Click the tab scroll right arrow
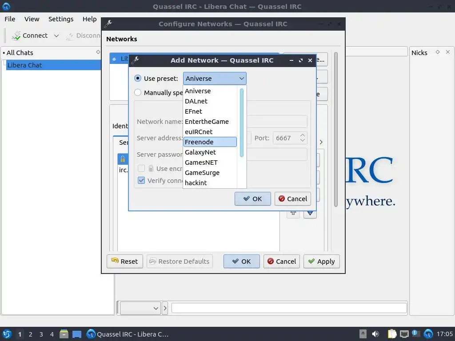 [x=321, y=142]
